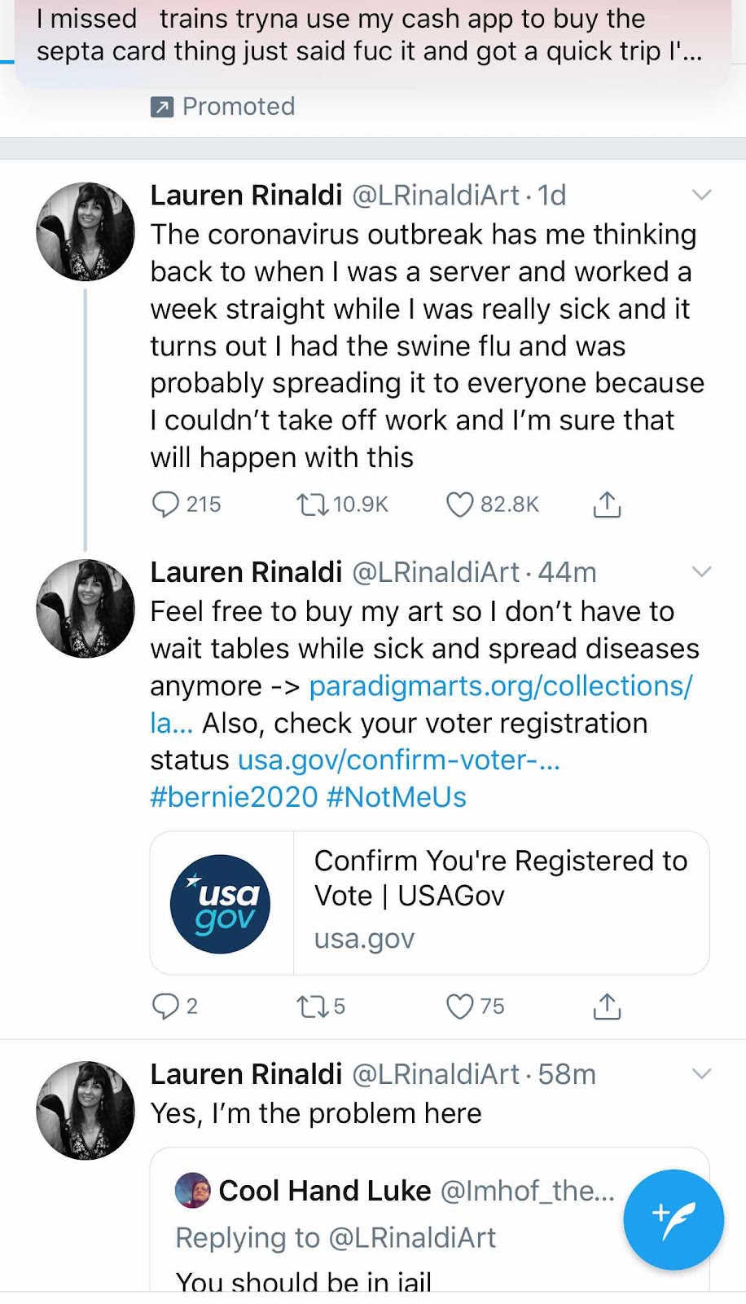Like the tweet with 82.8K likes
This screenshot has height=1304, width=746.
[459, 504]
